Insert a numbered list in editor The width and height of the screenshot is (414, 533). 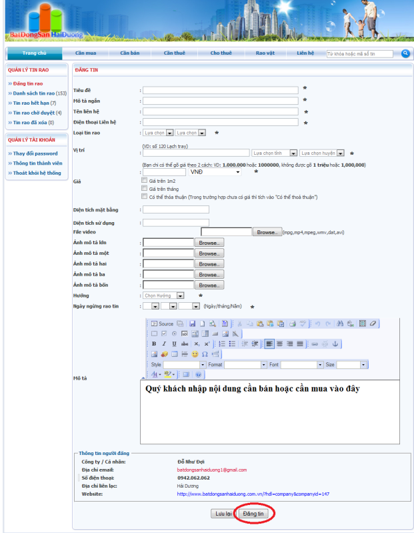click(222, 344)
